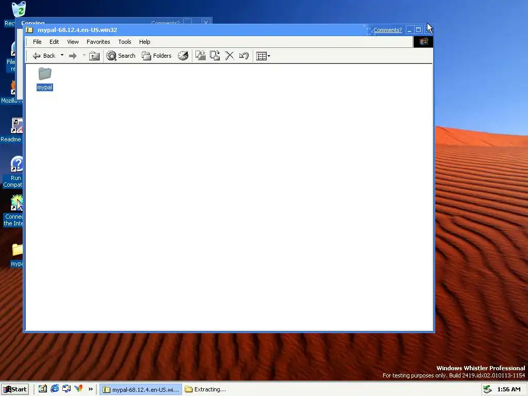Open the Tools menu

coord(125,42)
